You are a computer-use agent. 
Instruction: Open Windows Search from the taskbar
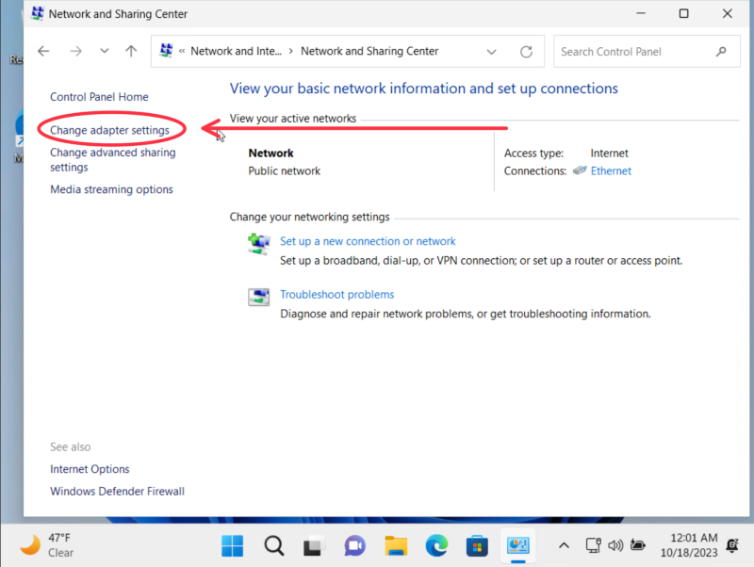pyautogui.click(x=273, y=545)
